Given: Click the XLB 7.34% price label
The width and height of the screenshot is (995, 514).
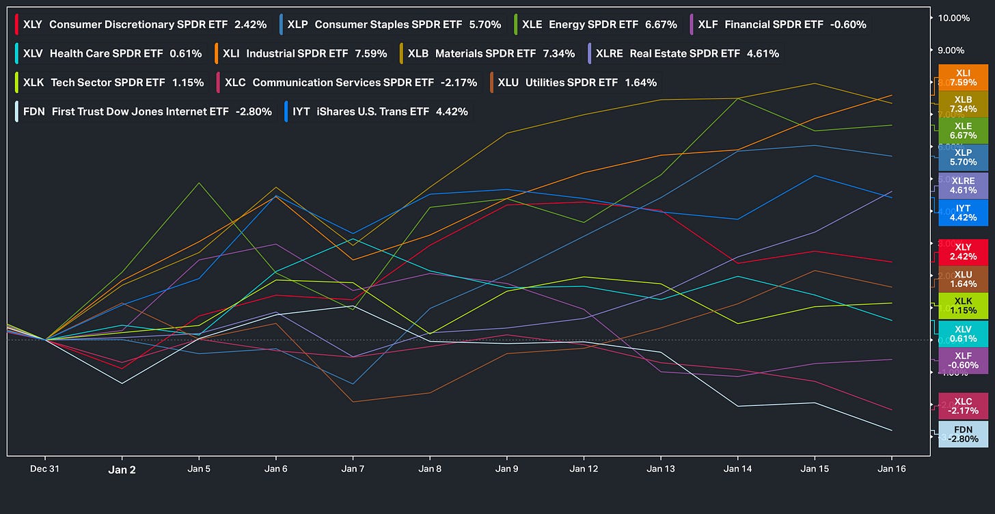Looking at the screenshot, I should click(963, 104).
